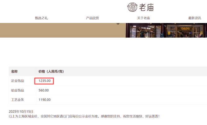Click the highlighted 1235.00 gold price

[44, 81]
